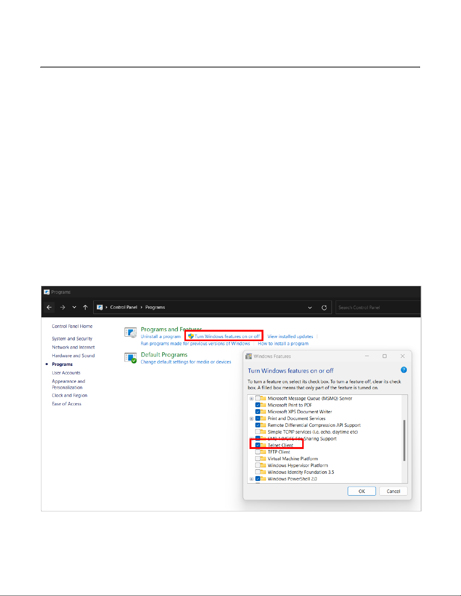Toggle Print and Document Services checkbox
The height and width of the screenshot is (596, 461).
tap(258, 419)
